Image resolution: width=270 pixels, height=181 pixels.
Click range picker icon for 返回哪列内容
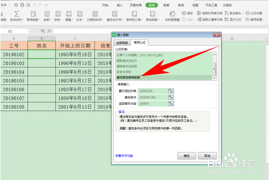[x=171, y=104]
